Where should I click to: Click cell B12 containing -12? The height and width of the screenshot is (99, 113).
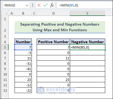point(23,85)
